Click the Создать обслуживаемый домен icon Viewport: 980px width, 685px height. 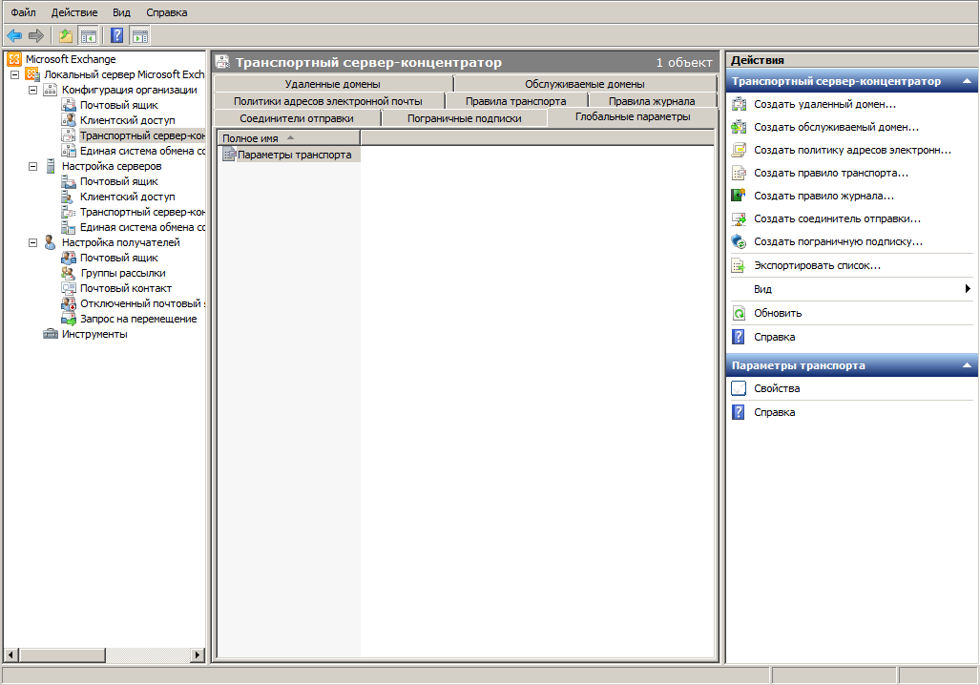pos(739,127)
